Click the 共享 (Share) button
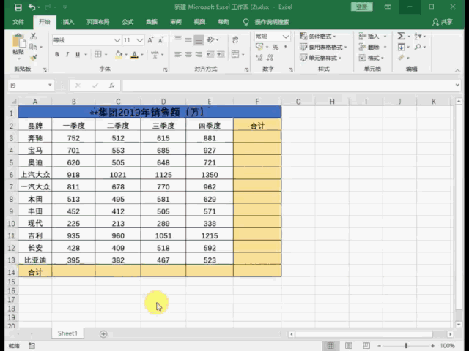This screenshot has width=469, height=351. tap(443, 22)
